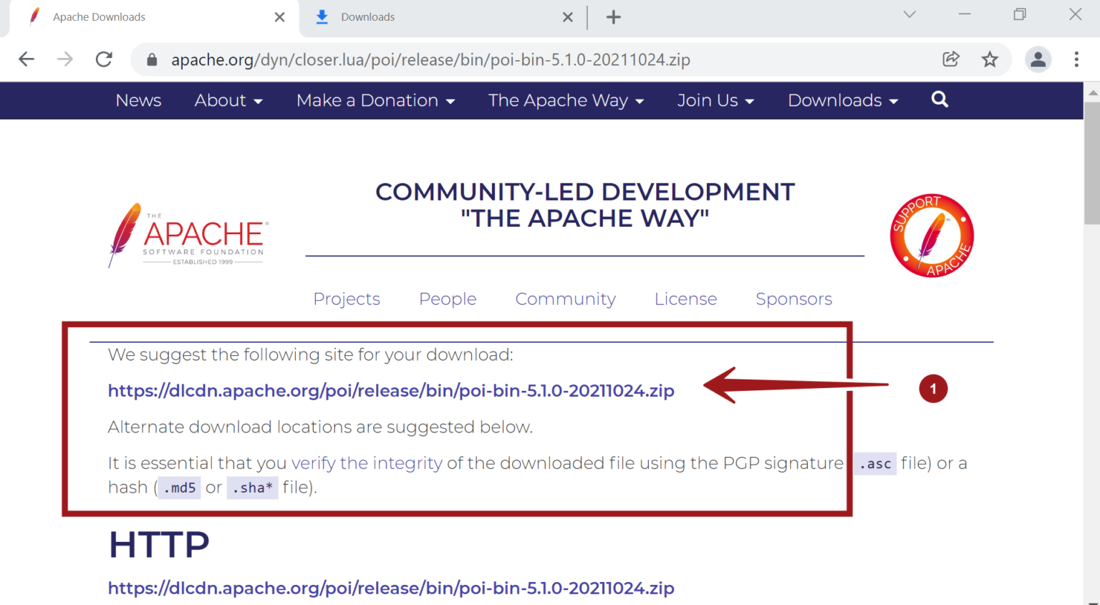Open the Downloads navbar dropdown

[x=842, y=101]
